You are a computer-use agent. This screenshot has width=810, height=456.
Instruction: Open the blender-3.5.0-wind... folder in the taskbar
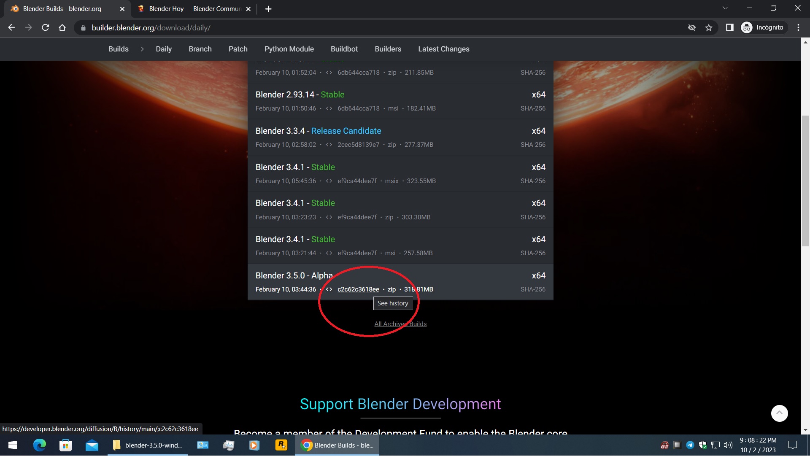coord(147,445)
